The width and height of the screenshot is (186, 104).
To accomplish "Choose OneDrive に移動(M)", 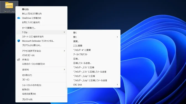I will click(x=42, y=18).
